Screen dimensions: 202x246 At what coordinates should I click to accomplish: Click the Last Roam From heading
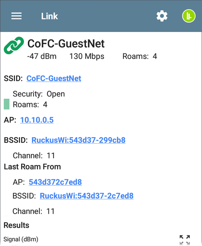[32, 167]
